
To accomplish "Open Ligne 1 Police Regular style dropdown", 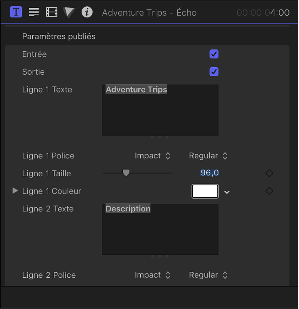I will [x=208, y=156].
